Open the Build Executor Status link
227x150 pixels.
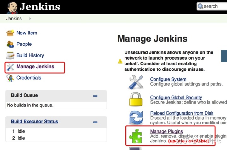34,122
